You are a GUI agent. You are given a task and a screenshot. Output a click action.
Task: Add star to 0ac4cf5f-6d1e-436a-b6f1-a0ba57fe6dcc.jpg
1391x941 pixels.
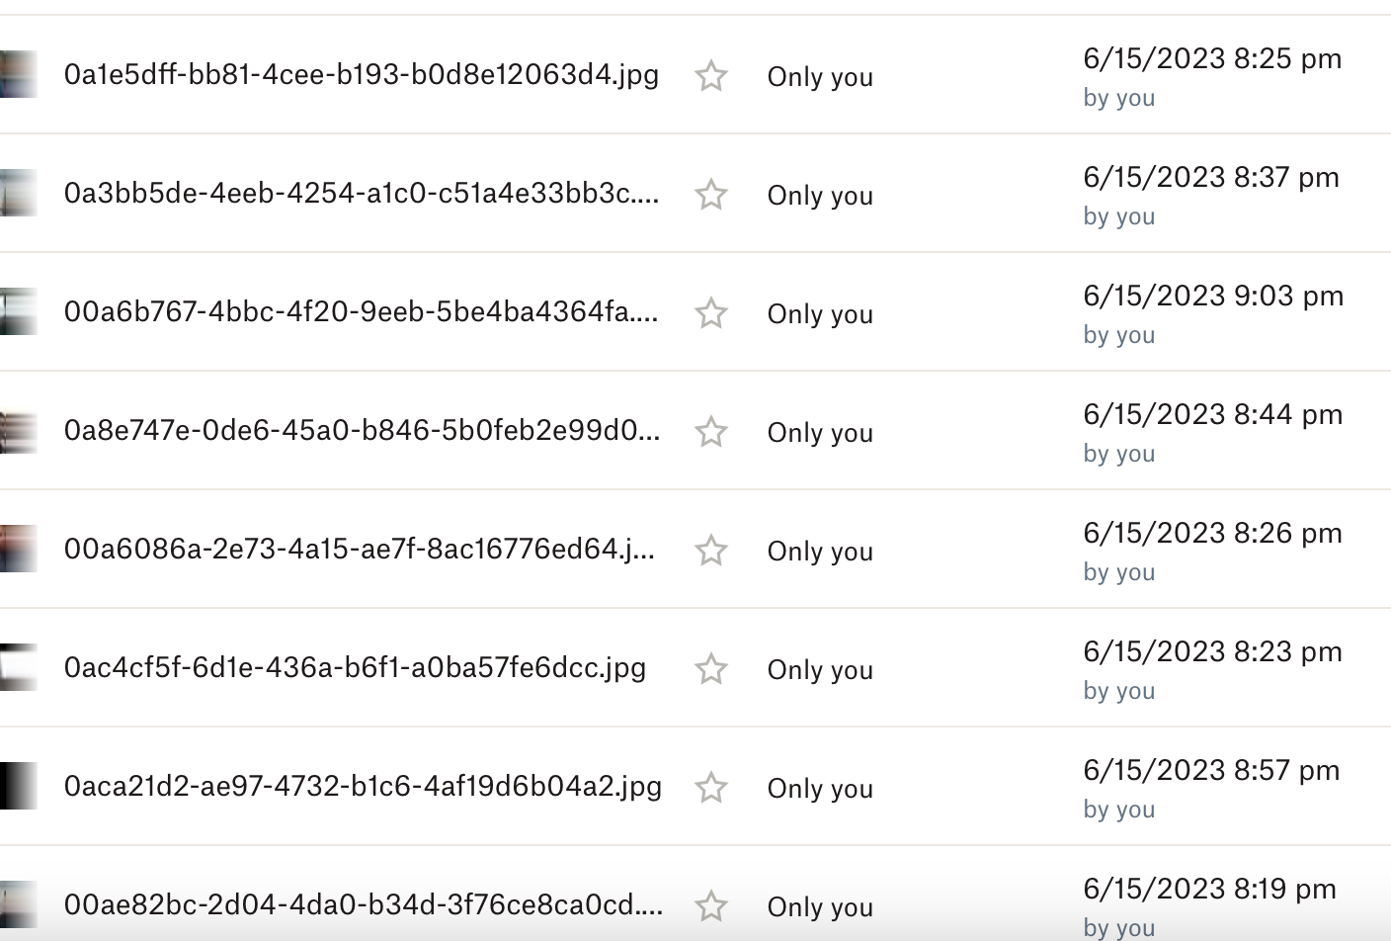(x=711, y=669)
